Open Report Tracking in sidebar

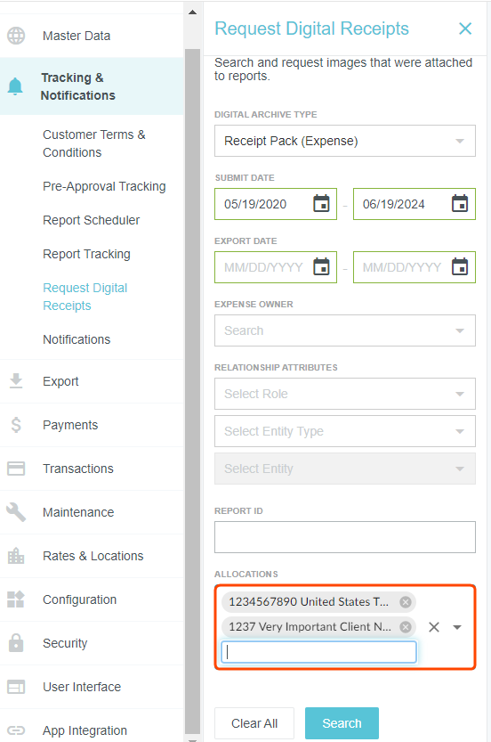pyautogui.click(x=86, y=254)
